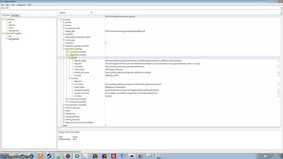This screenshot has height=159, width=283.
Task: Click the halftrack_builder unit_type value
Action: click(112, 76)
